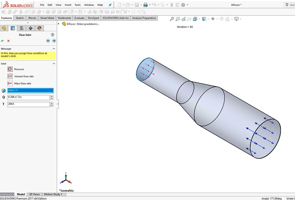The image size is (295, 200).
Task: Collapse the Inlet section
Action: pos(54,64)
